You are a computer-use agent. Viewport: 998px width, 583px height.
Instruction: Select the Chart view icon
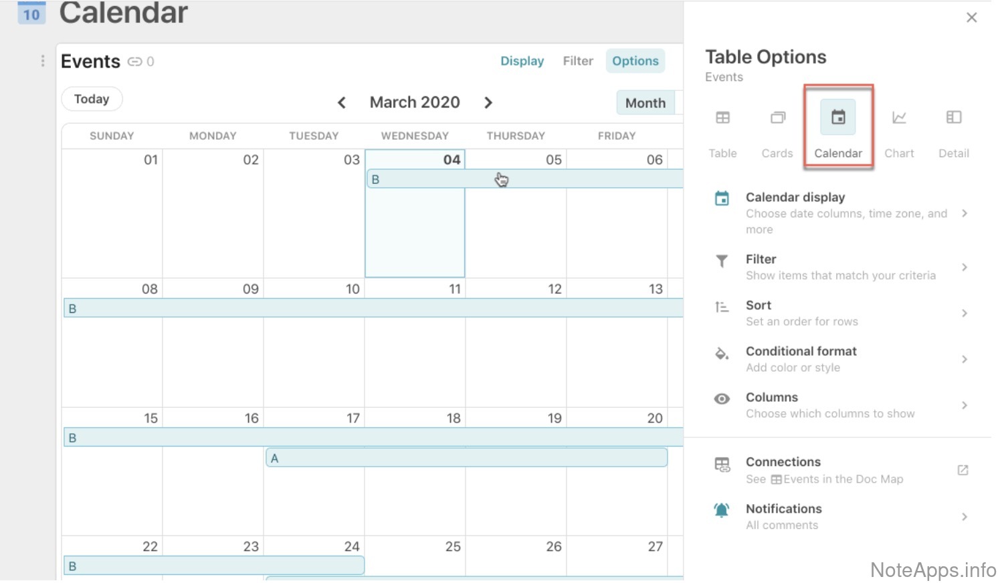899,118
